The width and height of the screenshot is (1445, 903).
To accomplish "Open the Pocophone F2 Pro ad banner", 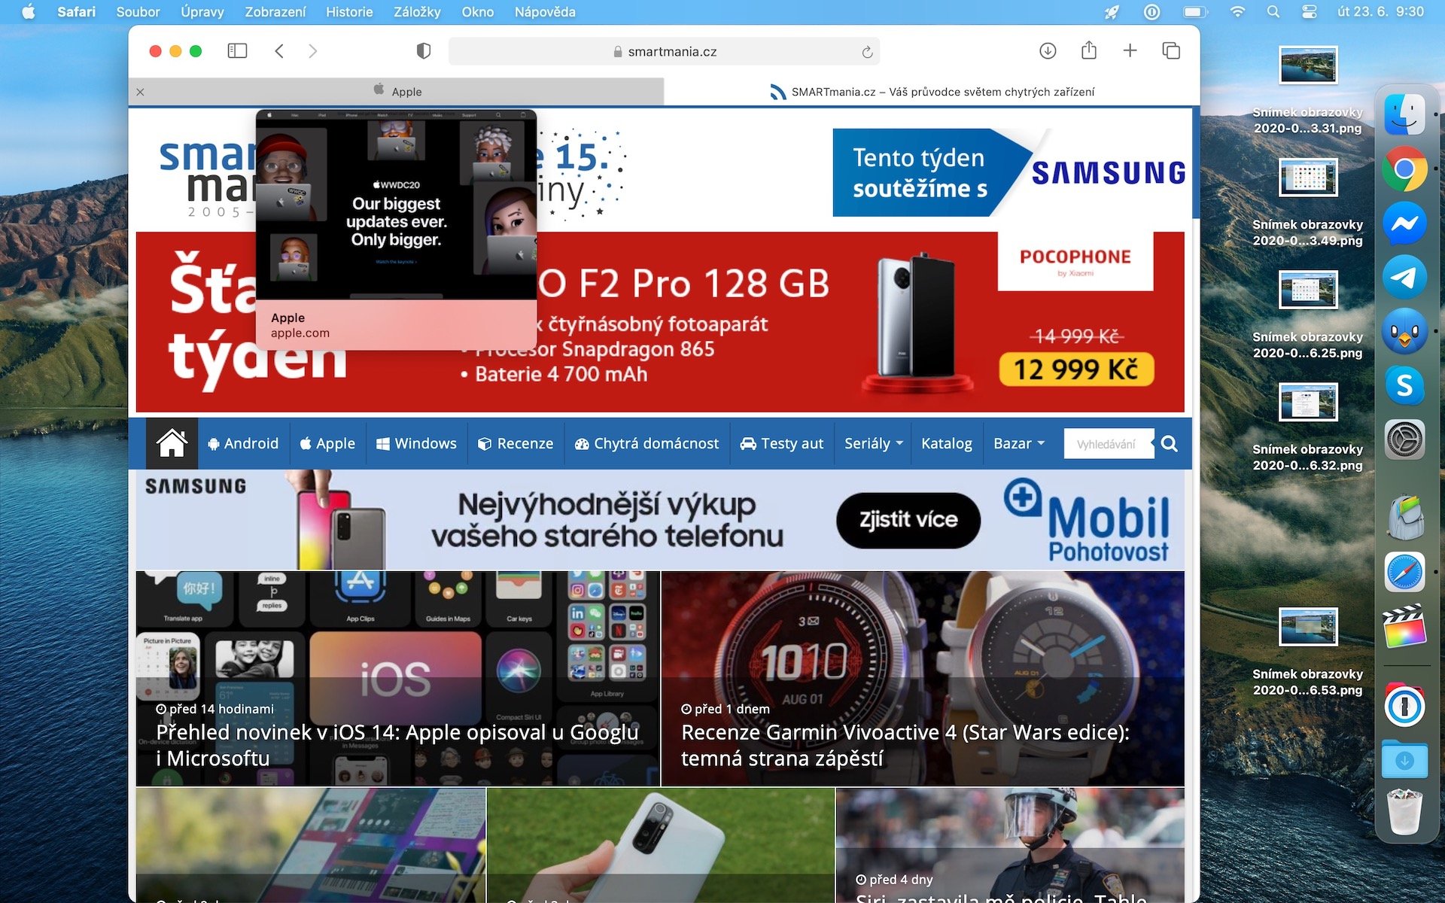I will 660,322.
